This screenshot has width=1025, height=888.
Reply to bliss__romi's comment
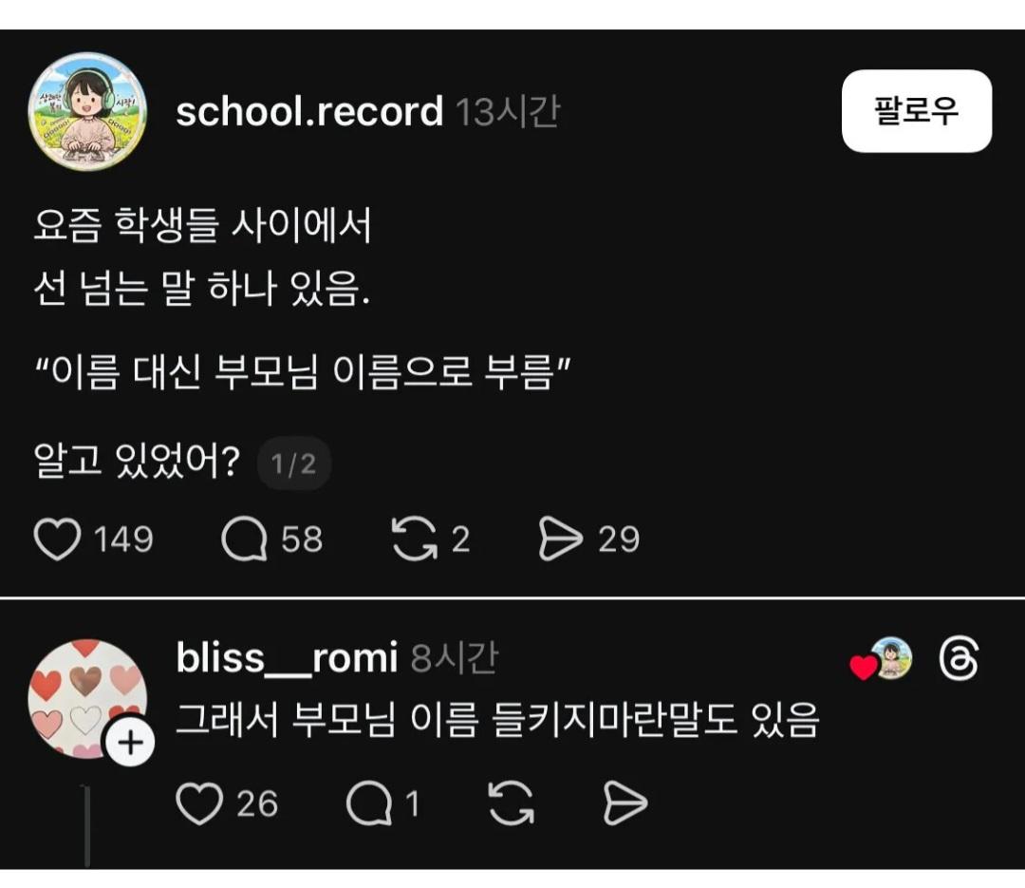point(368,805)
